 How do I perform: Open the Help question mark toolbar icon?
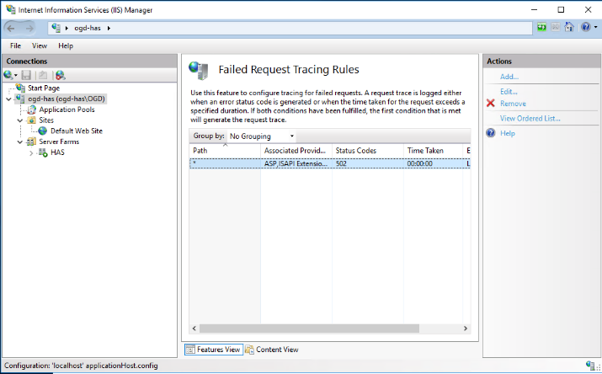(x=585, y=27)
